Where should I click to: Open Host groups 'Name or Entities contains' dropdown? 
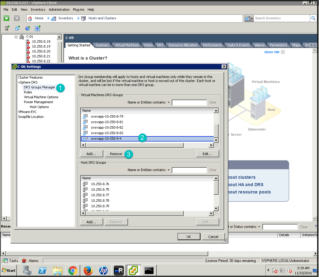point(168,170)
